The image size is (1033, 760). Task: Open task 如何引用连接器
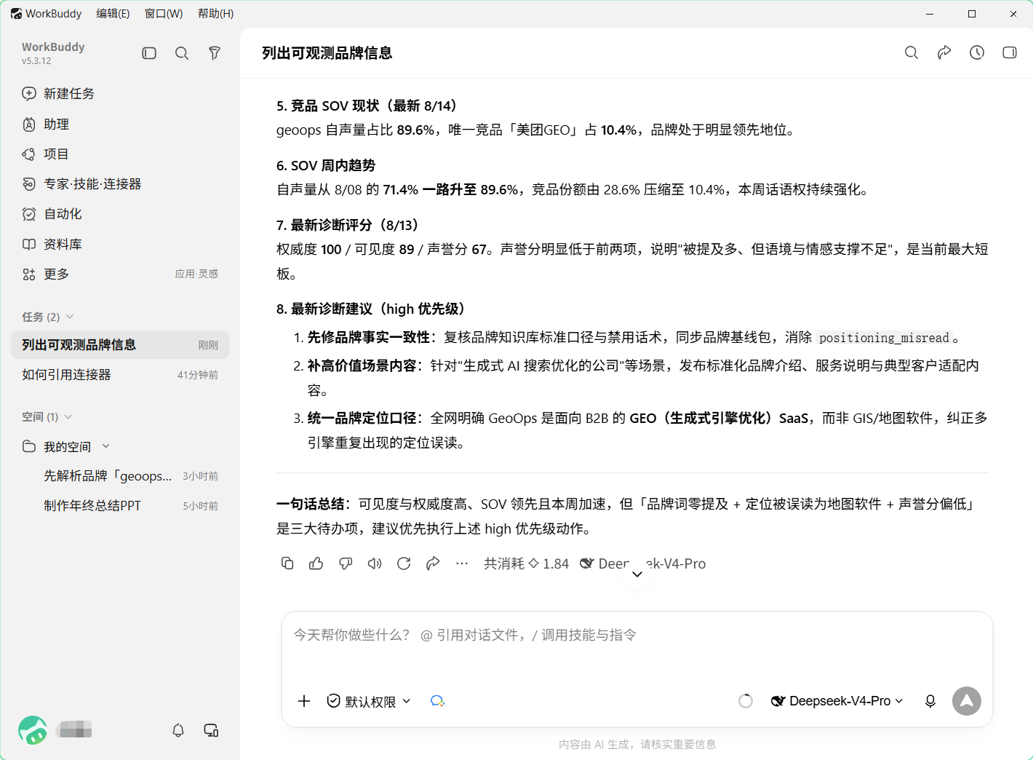[120, 374]
